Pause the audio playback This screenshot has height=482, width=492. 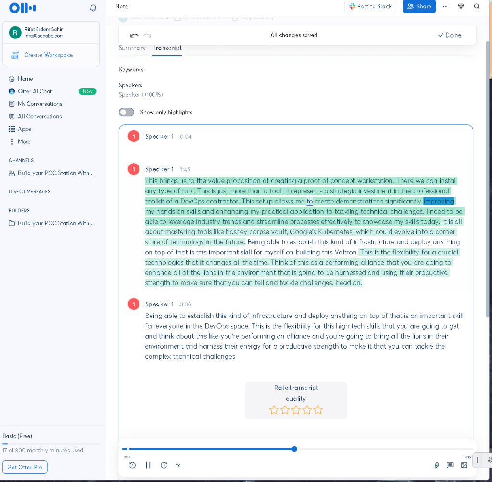[x=148, y=465]
